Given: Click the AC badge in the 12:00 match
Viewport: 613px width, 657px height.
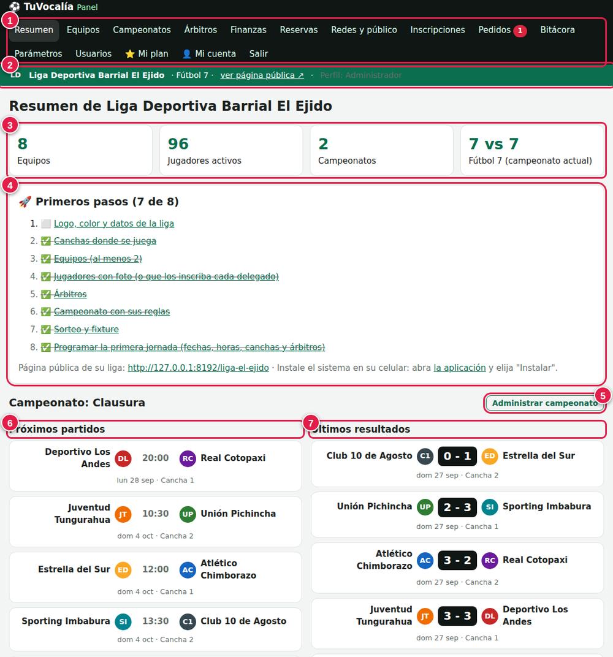Looking at the screenshot, I should [x=188, y=570].
